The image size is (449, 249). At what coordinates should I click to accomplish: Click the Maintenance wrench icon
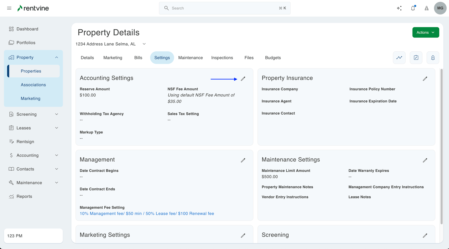tap(11, 183)
